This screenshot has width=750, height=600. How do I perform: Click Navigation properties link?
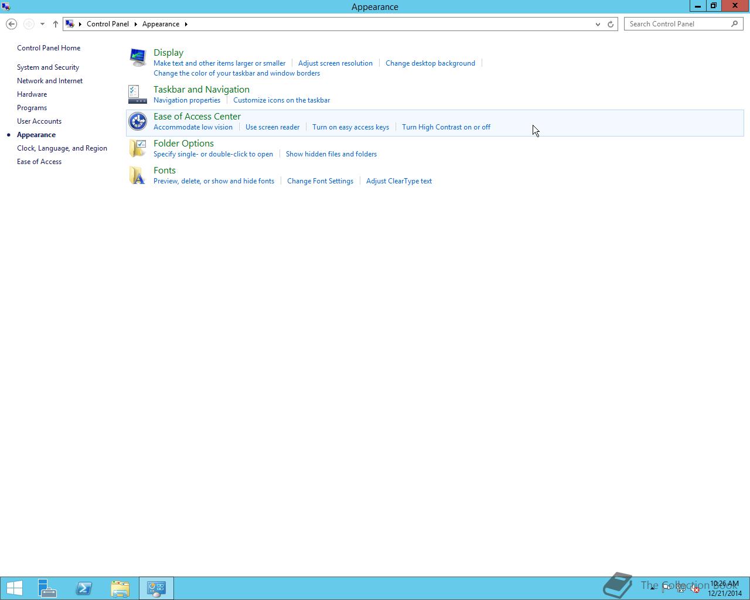187,100
